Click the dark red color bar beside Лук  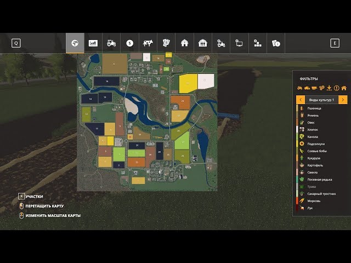pyautogui.click(x=297, y=208)
